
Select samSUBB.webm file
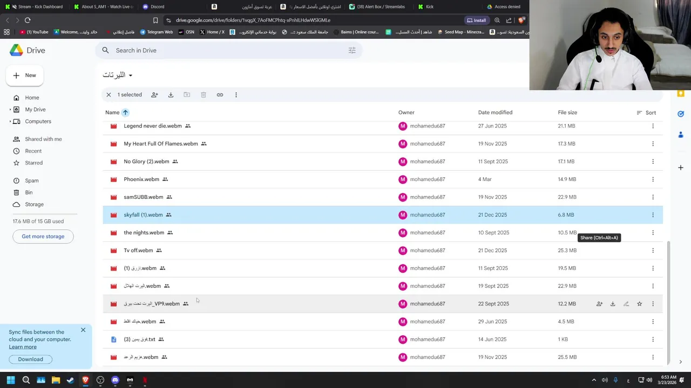click(x=383, y=197)
